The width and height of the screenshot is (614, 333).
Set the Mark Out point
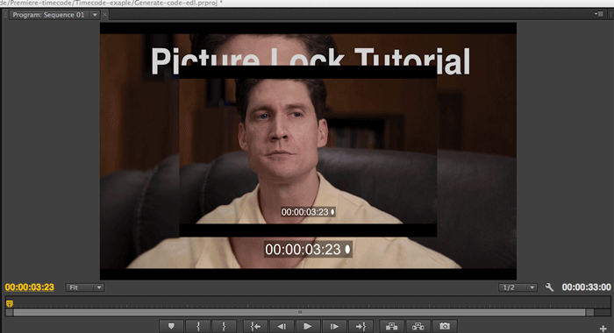click(224, 326)
